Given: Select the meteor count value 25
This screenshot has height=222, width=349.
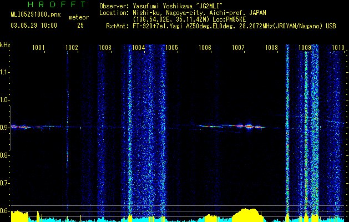Looking at the screenshot, I should [80, 26].
